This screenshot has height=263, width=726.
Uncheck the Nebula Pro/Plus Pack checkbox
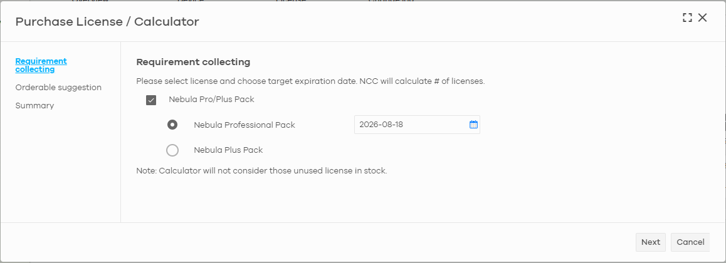click(151, 100)
